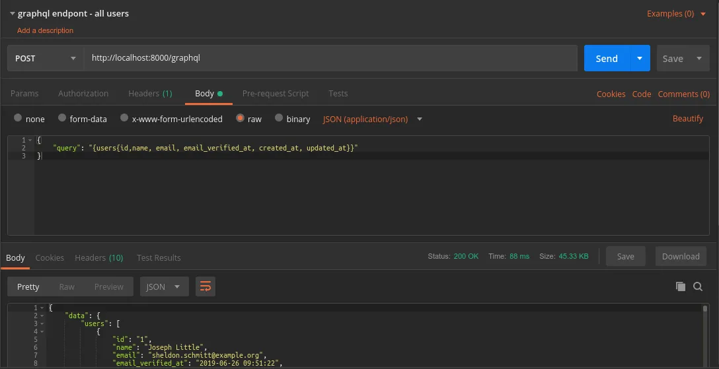Open the Pre-request Script tab
The width and height of the screenshot is (719, 369).
[275, 93]
